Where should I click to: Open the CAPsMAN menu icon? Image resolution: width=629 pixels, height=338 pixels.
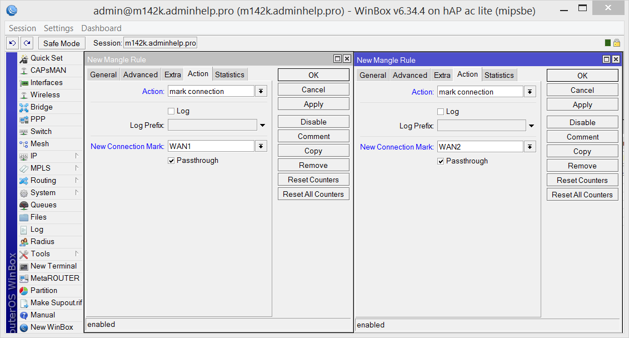(24, 71)
